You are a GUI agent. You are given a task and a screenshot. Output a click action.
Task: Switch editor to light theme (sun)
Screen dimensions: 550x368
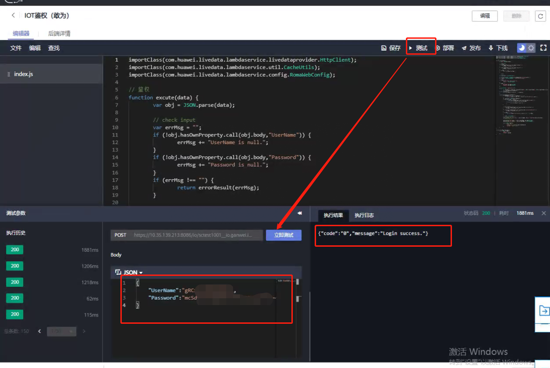(x=531, y=48)
